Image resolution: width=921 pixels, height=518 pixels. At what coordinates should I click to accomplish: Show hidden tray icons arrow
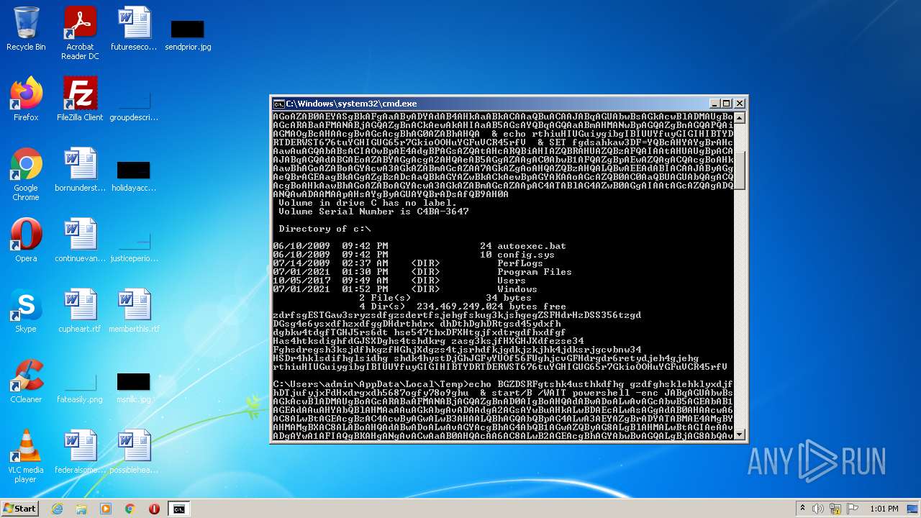[802, 509]
